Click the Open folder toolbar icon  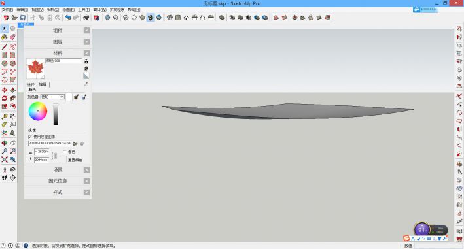click(14, 18)
